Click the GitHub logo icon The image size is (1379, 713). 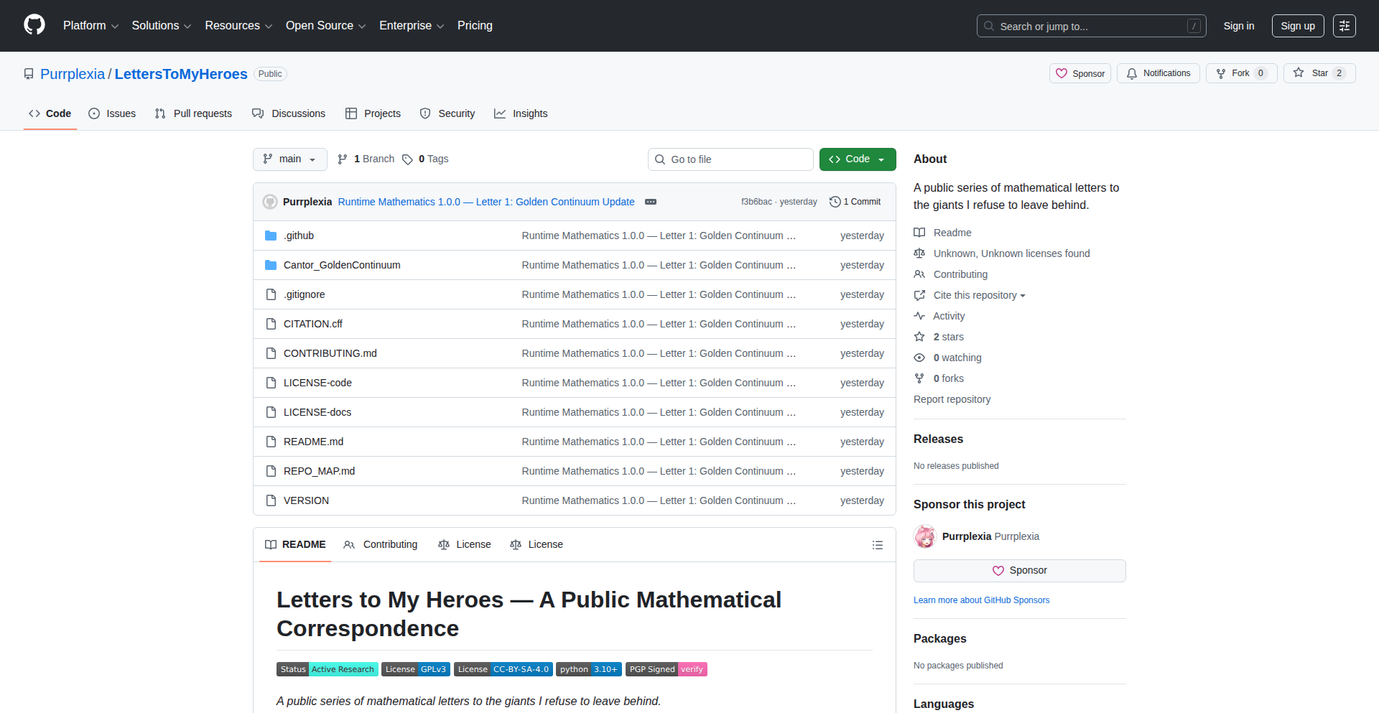coord(34,25)
